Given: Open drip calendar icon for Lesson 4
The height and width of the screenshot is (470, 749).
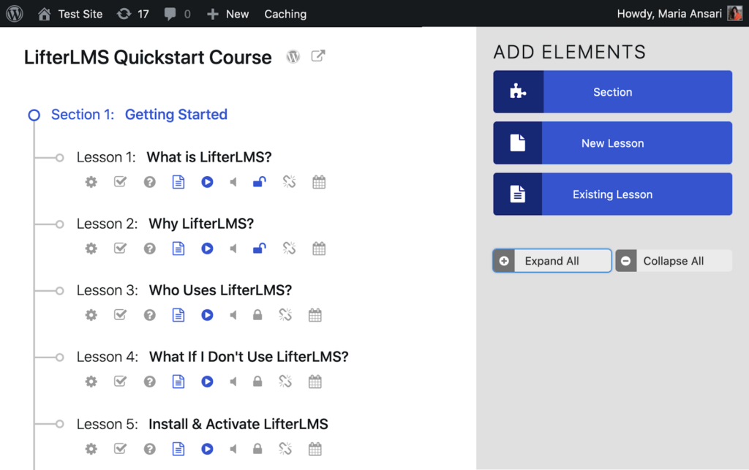Looking at the screenshot, I should click(315, 382).
